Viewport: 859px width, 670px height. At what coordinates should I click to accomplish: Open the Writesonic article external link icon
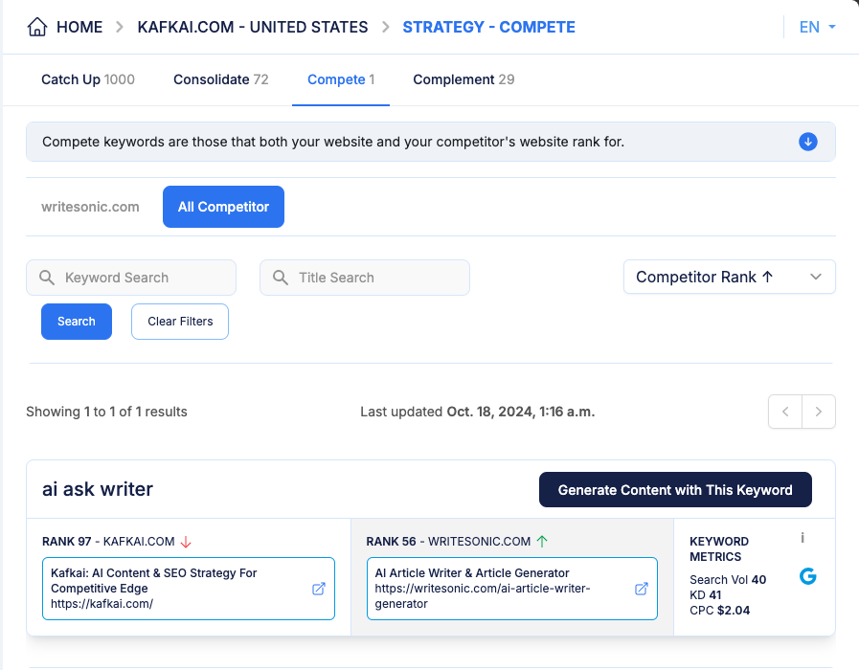pyautogui.click(x=642, y=589)
